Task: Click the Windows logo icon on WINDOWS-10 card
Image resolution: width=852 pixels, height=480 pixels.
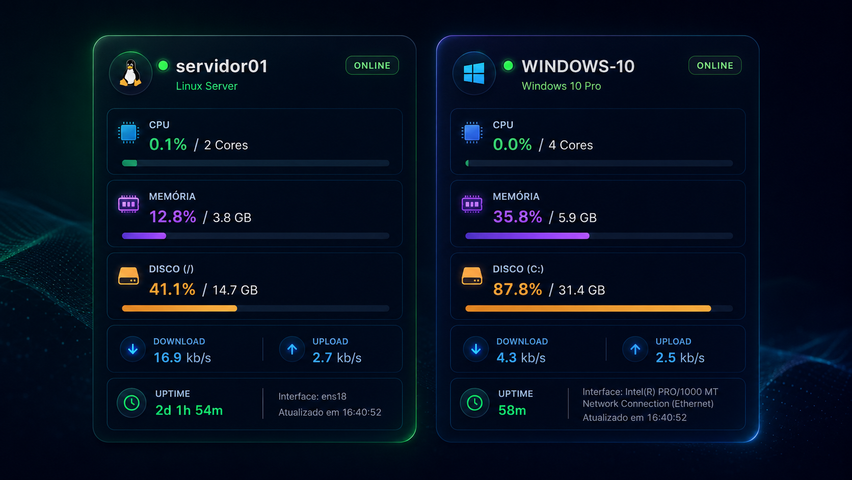Action: coord(474,73)
